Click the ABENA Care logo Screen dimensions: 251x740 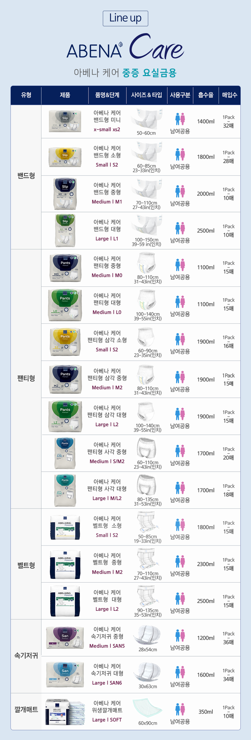tap(125, 47)
